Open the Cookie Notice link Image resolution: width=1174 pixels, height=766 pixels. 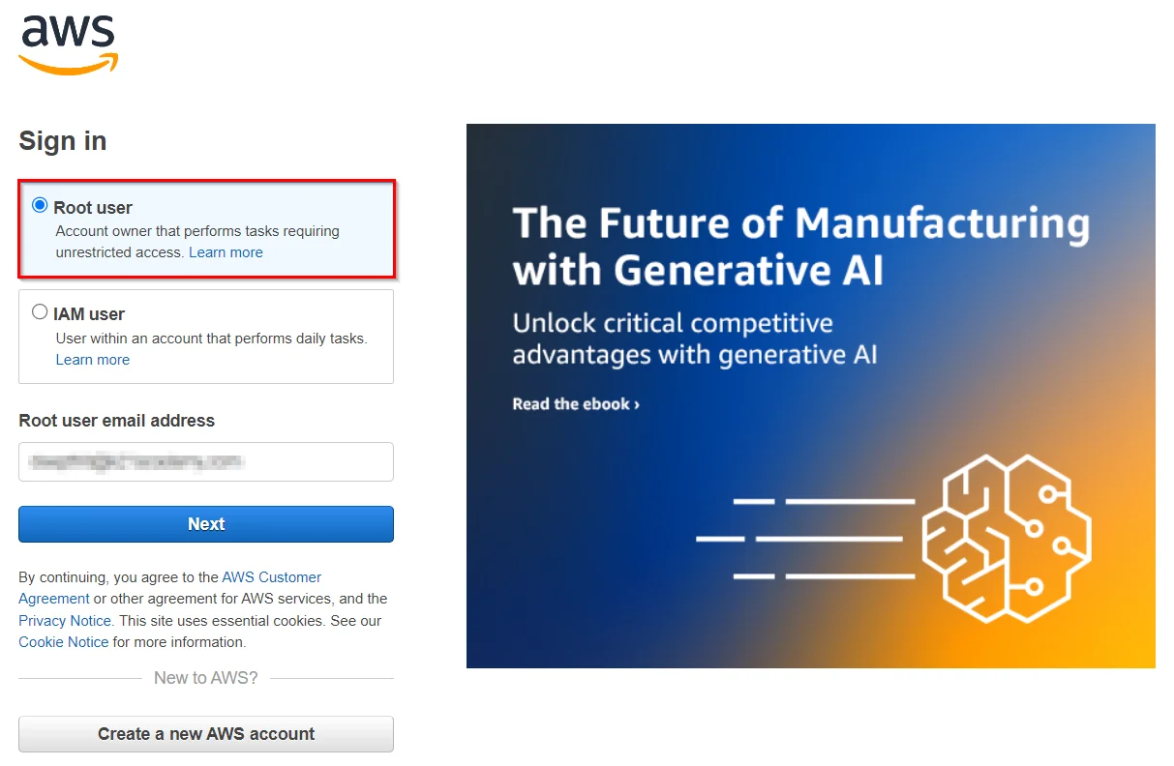click(64, 642)
